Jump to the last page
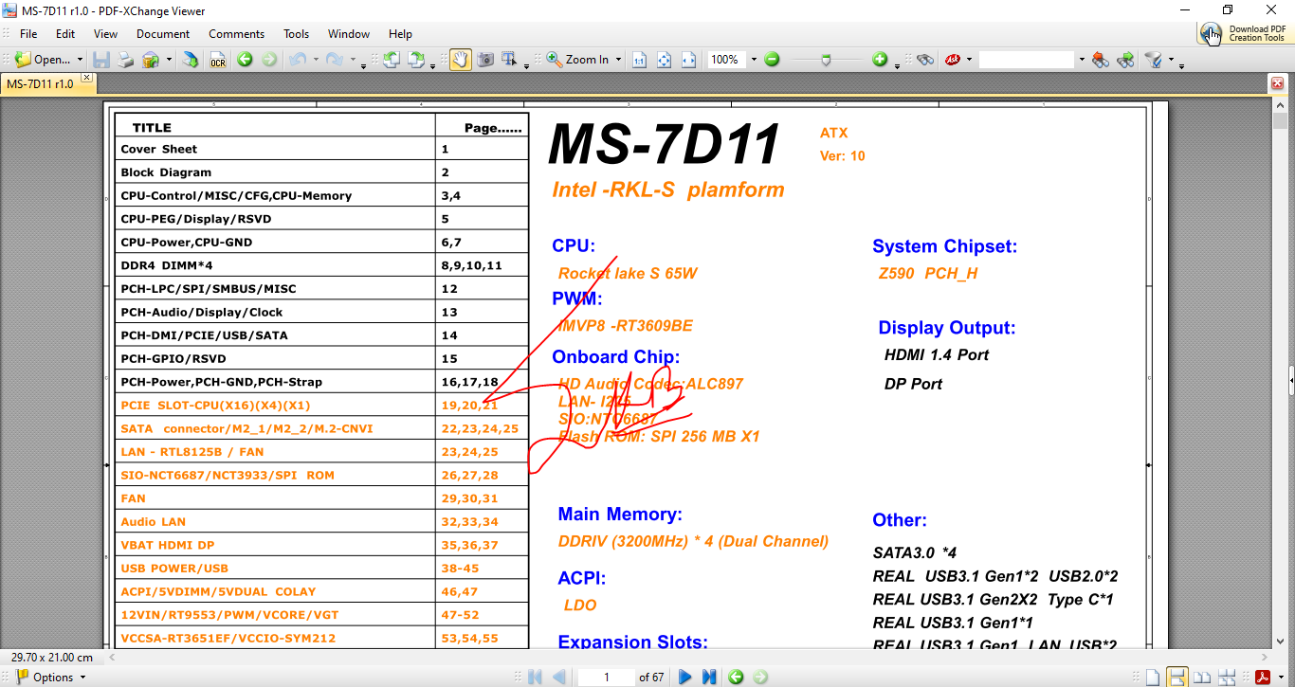This screenshot has height=687, width=1295. coord(709,678)
